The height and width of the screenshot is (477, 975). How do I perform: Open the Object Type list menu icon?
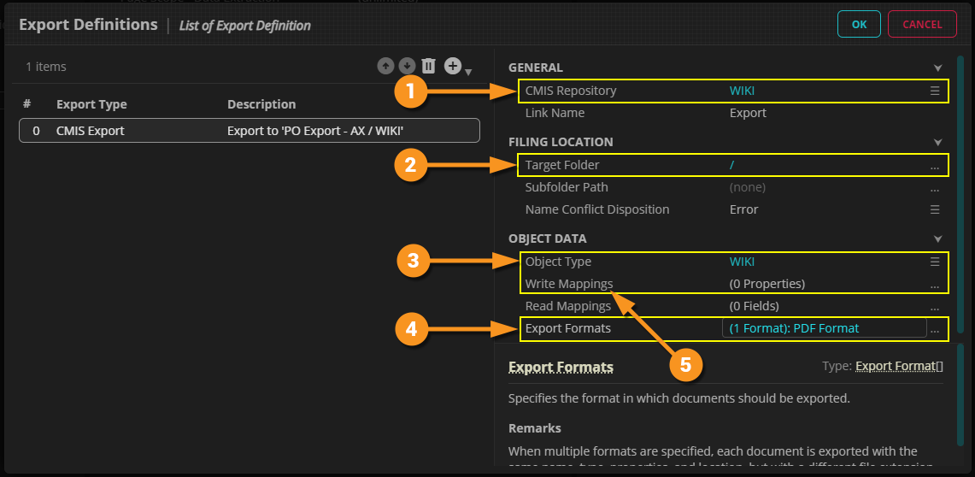coord(935,262)
